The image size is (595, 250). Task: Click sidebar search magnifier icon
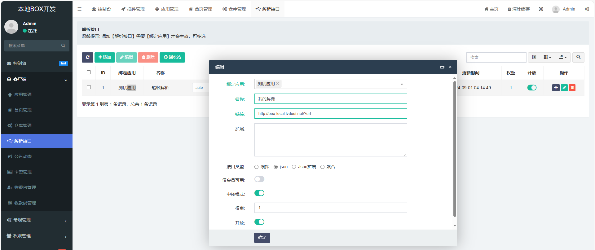pyautogui.click(x=63, y=46)
